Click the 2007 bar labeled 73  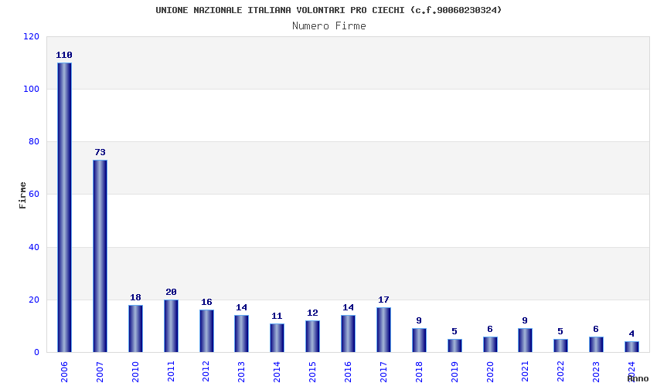[x=100, y=256]
